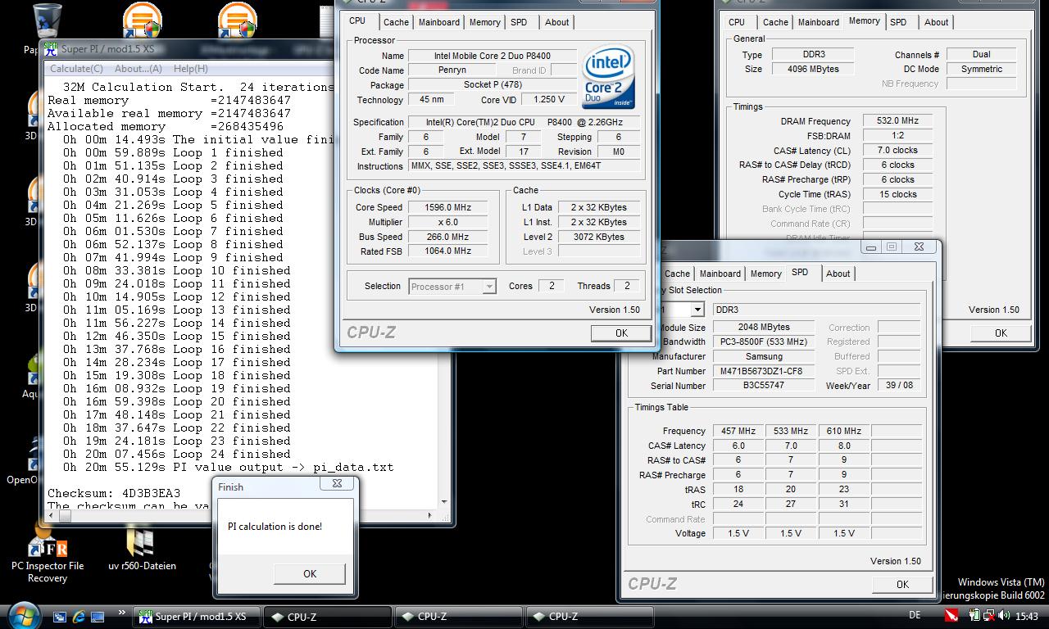Select the About tab in CPU window
This screenshot has height=629, width=1049.
[x=557, y=22]
